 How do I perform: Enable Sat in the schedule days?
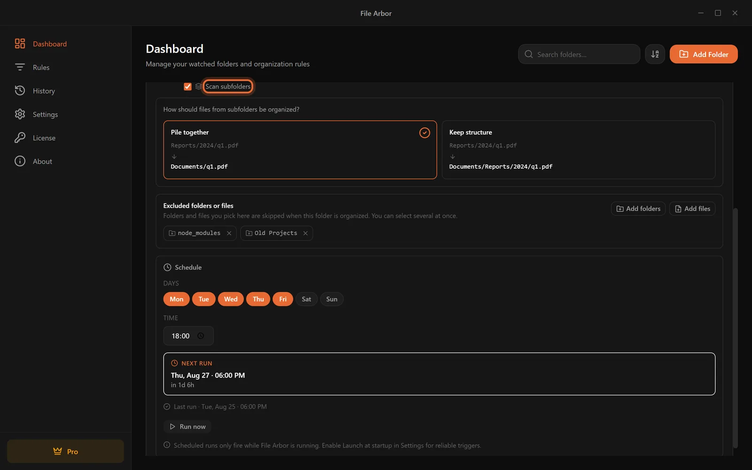pos(306,299)
